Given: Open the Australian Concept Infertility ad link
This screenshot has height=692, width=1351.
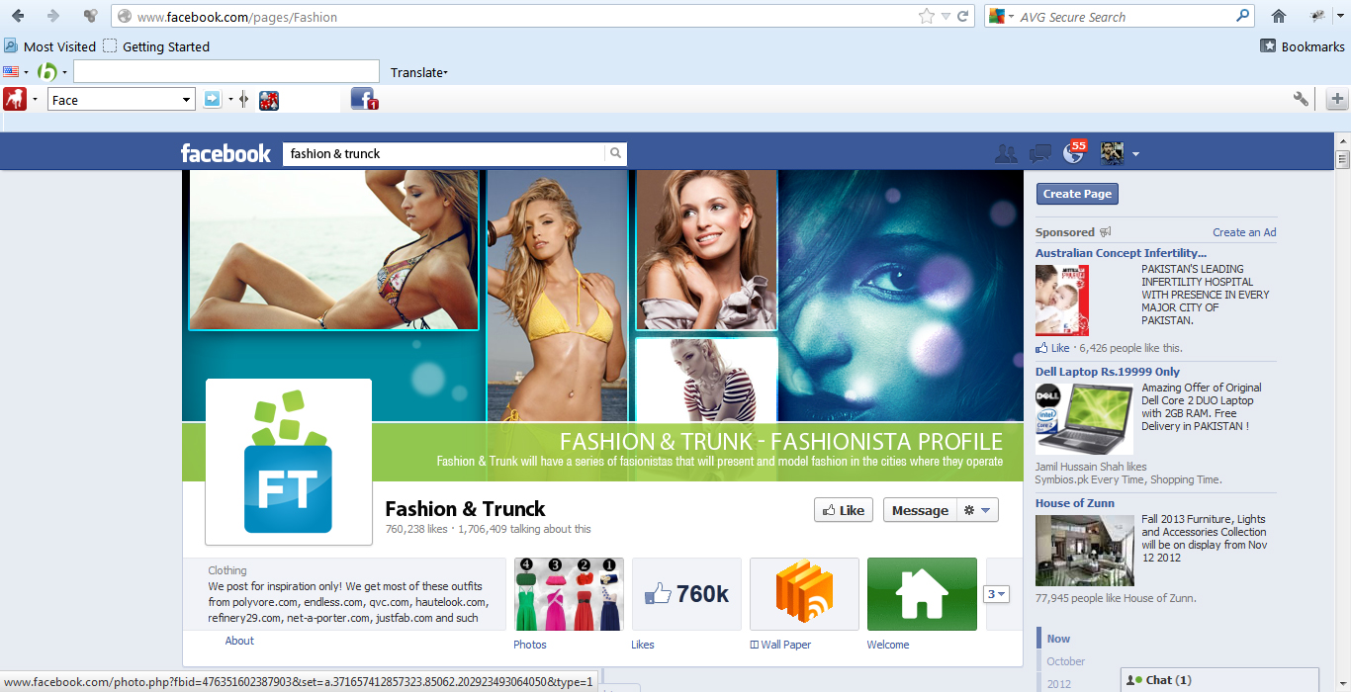Looking at the screenshot, I should [x=1121, y=253].
